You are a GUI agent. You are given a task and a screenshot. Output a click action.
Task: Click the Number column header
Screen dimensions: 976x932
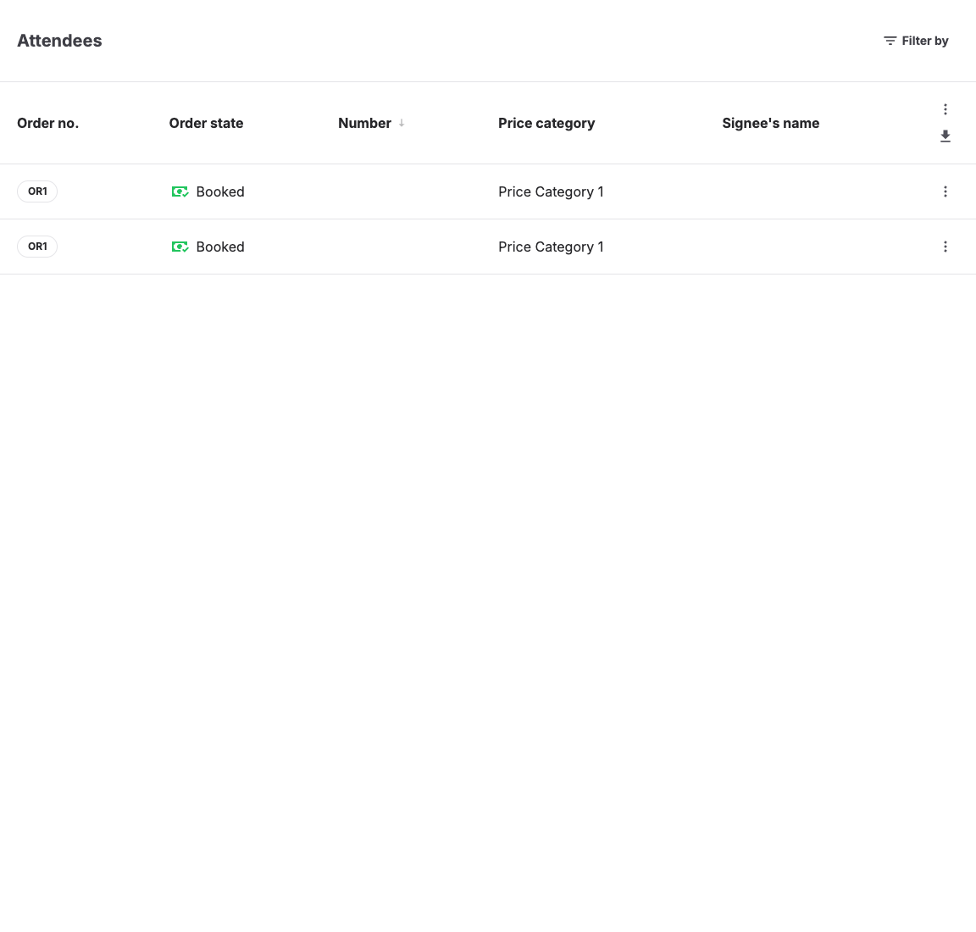point(365,123)
